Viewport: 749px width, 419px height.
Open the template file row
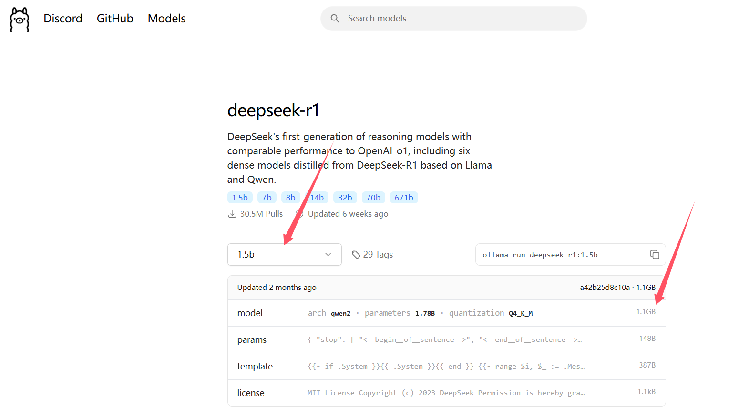[447, 366]
